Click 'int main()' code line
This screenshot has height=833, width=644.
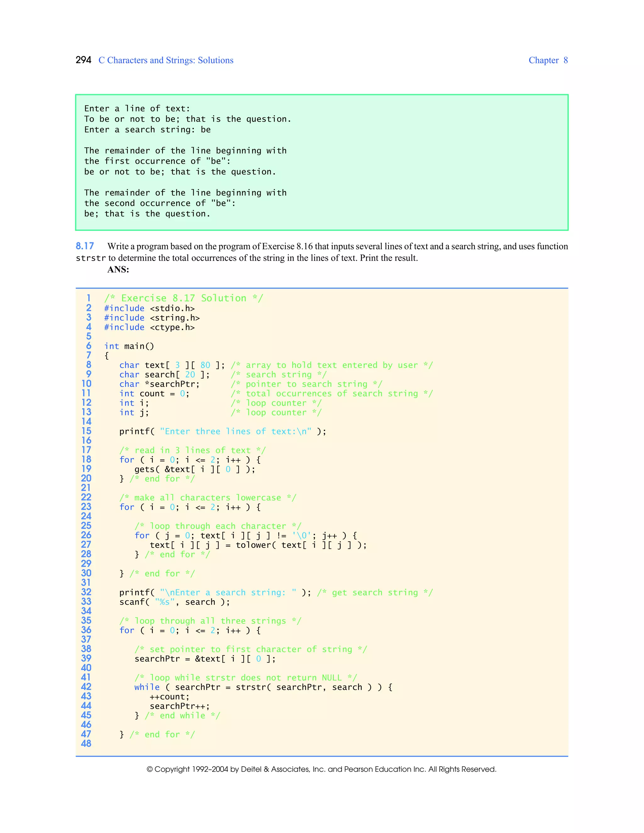point(129,346)
